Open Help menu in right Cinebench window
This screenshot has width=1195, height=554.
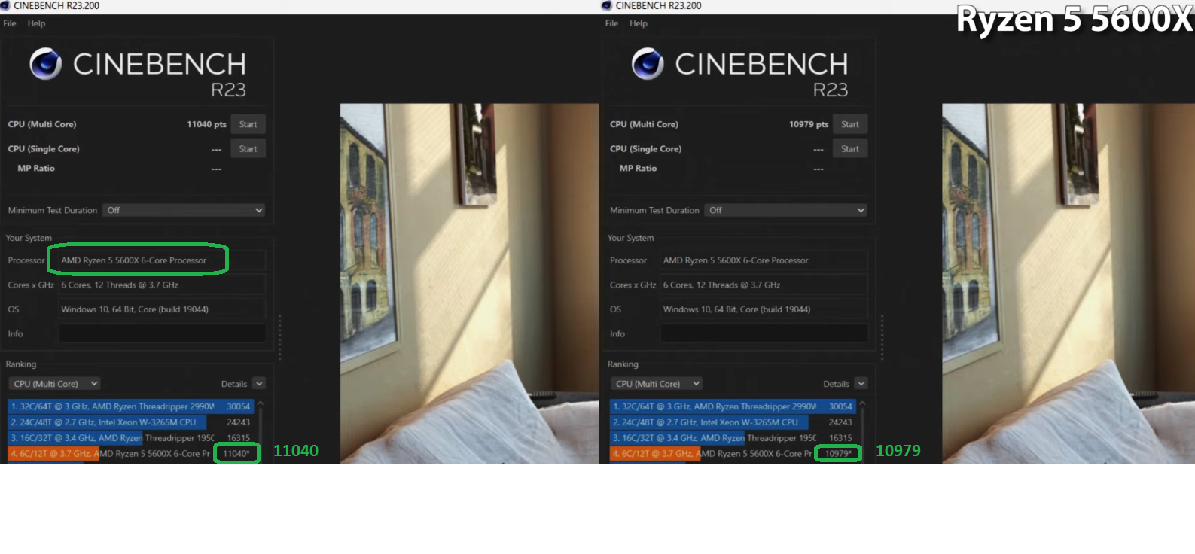pos(639,23)
